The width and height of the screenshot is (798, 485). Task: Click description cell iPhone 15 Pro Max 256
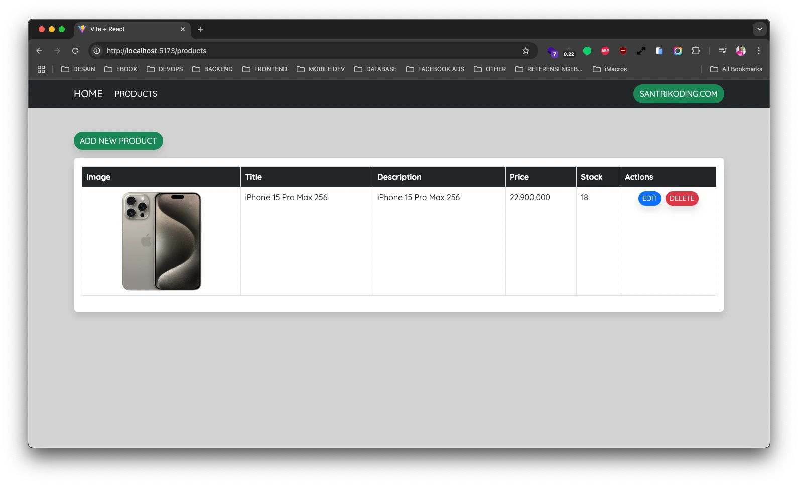point(419,197)
